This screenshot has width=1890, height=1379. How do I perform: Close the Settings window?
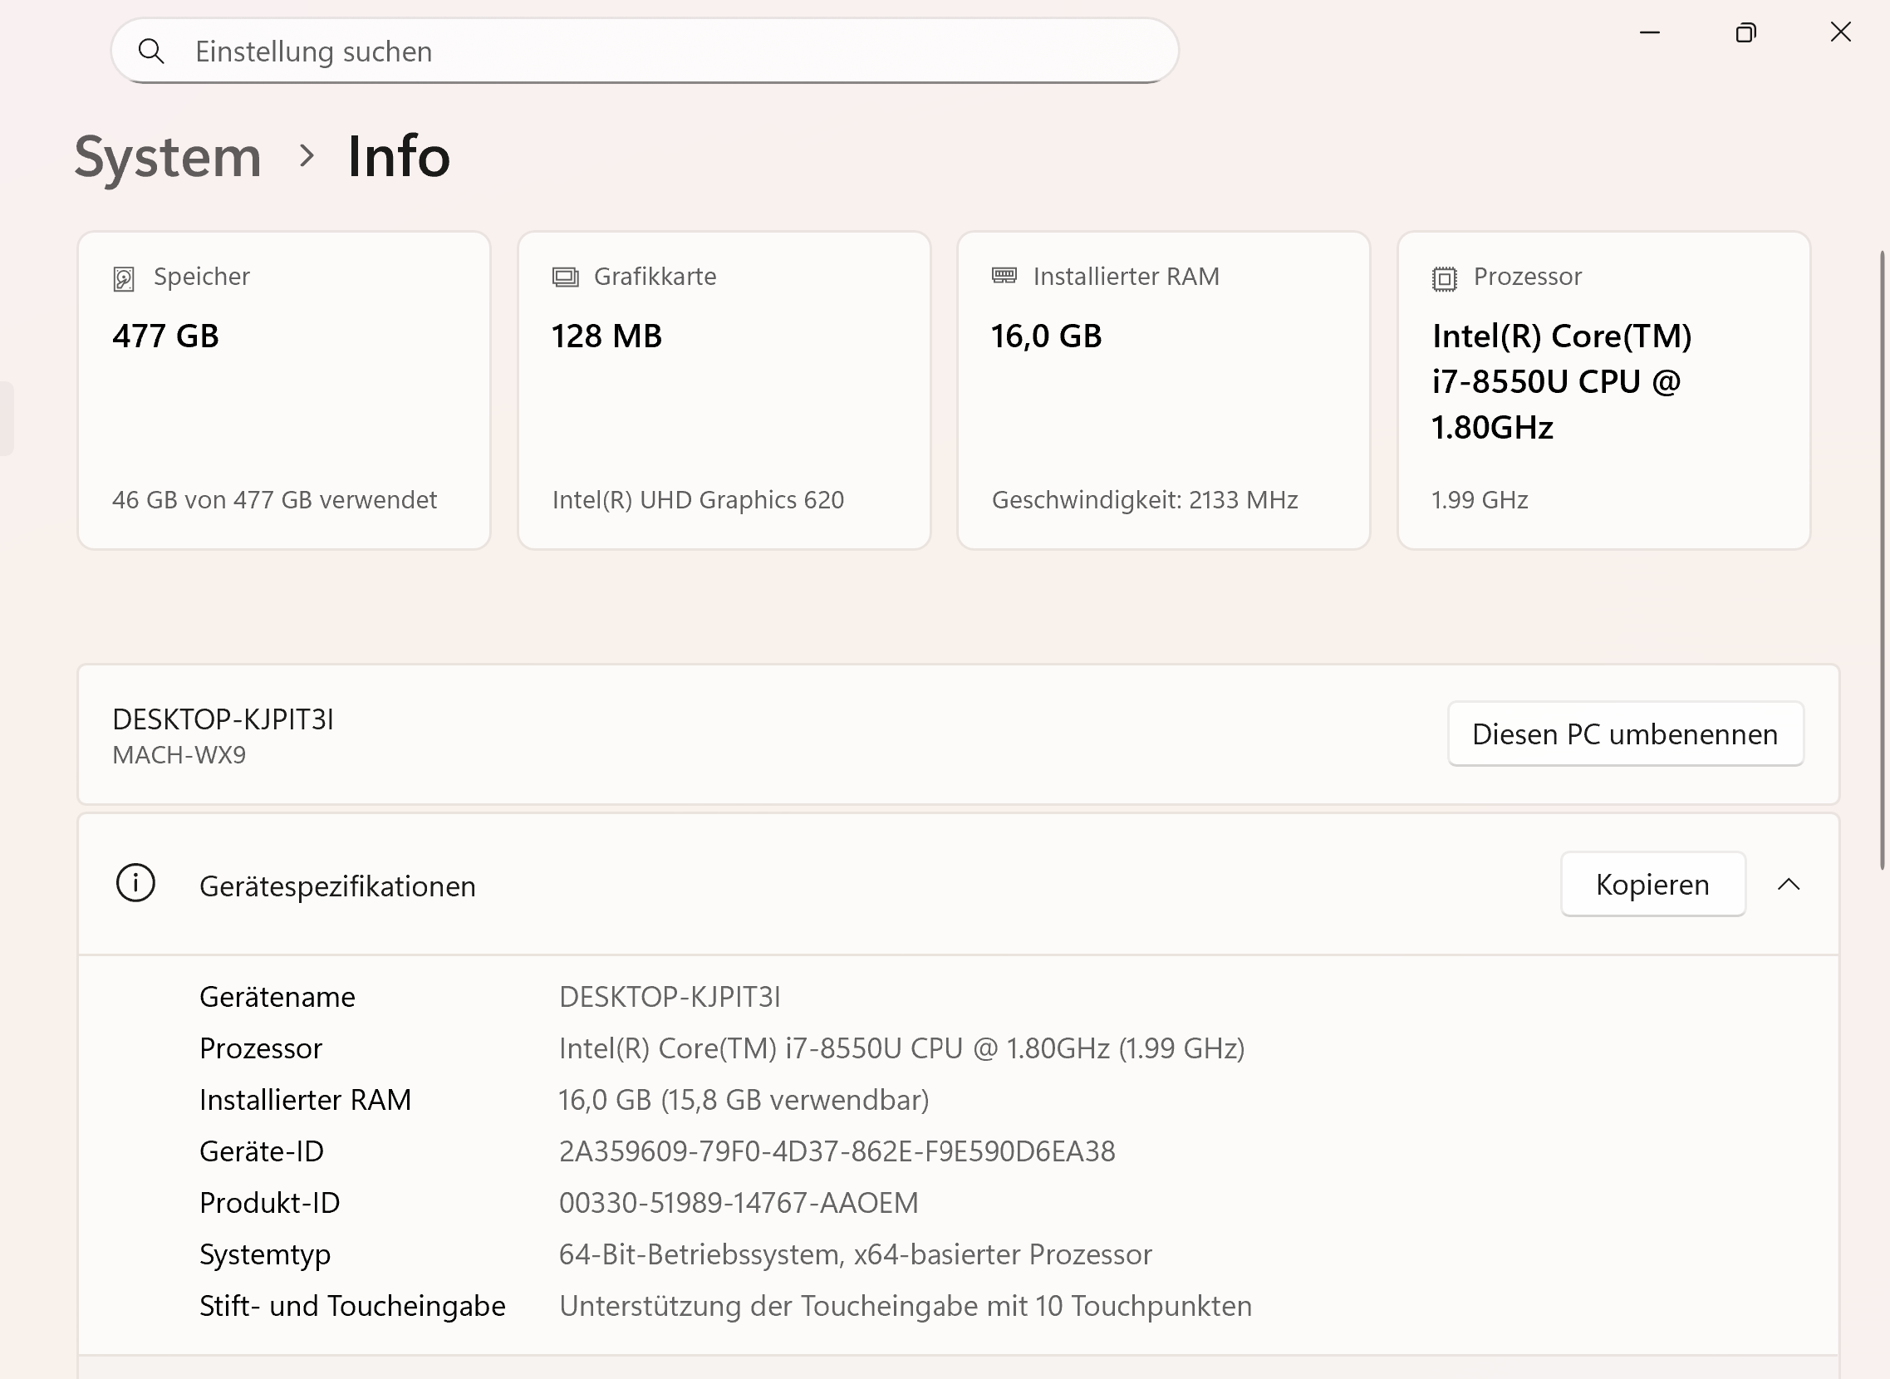click(x=1841, y=32)
